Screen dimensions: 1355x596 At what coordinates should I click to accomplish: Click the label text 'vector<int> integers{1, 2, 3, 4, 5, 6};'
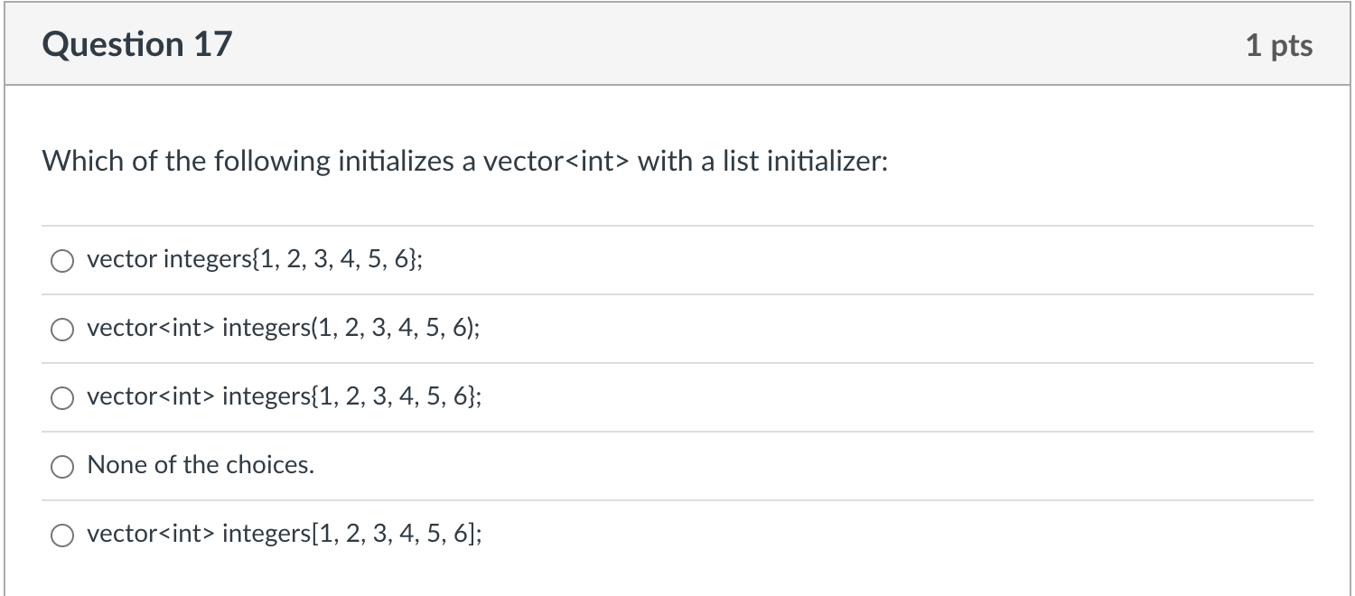pyautogui.click(x=285, y=397)
